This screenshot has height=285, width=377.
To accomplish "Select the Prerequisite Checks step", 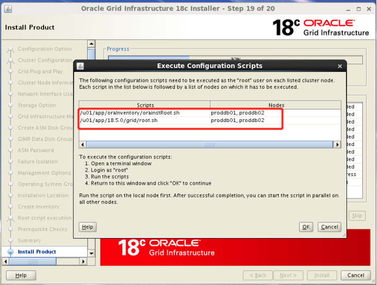I will pyautogui.click(x=42, y=229).
